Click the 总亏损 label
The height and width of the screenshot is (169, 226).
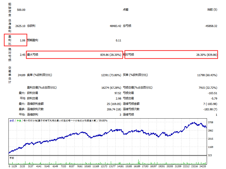(x=127, y=26)
